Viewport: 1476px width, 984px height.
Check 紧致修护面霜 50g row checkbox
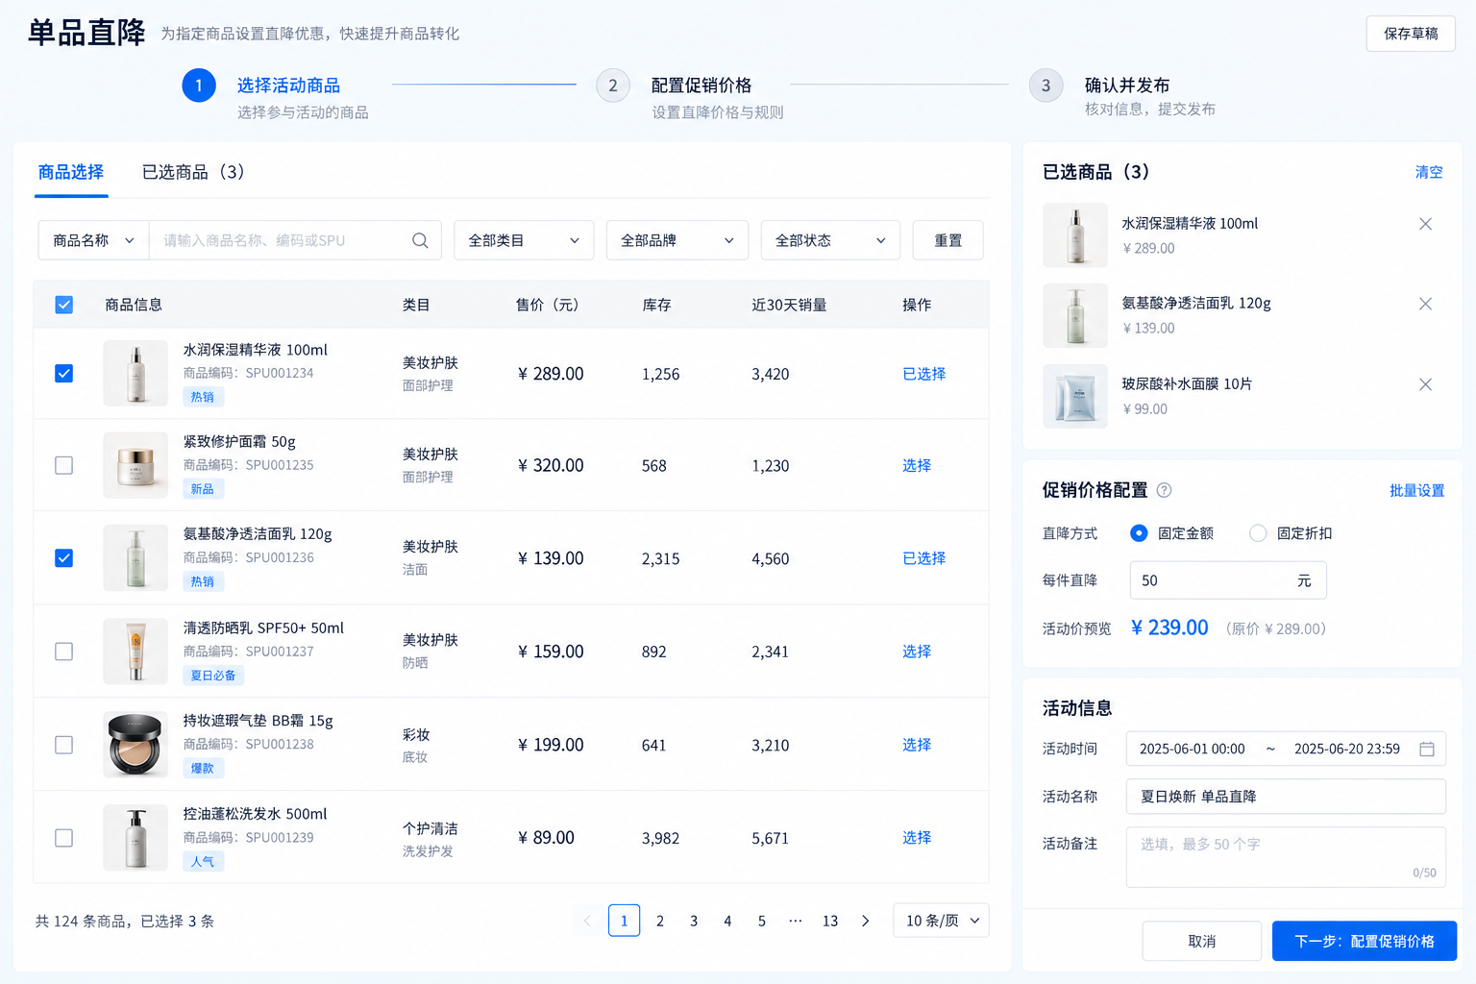[x=63, y=465]
